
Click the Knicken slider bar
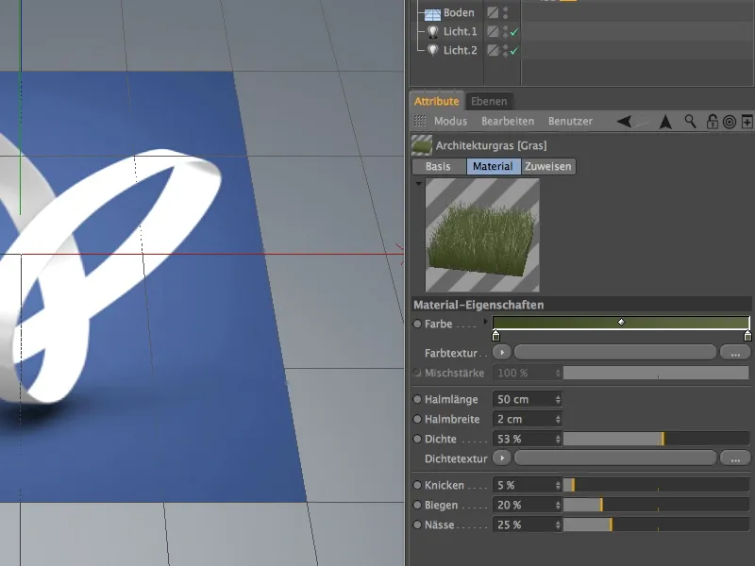[656, 485]
